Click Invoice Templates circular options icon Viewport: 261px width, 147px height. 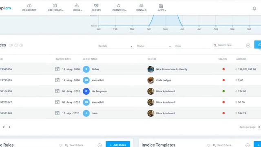tap(248, 145)
